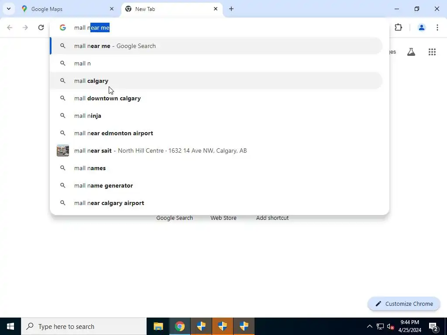Open the clock showing 9:44 PM

click(x=409, y=326)
